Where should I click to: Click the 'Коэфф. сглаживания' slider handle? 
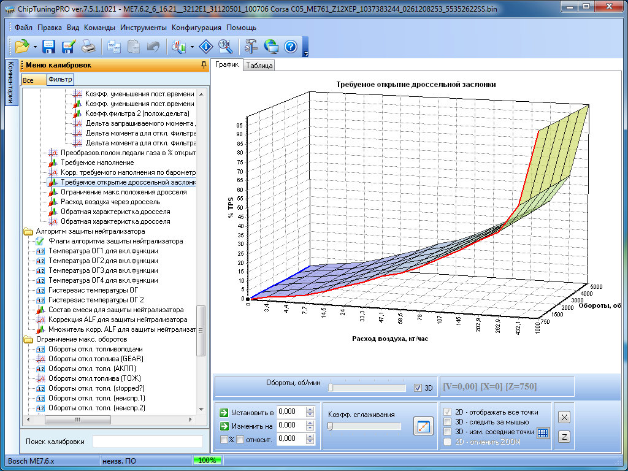(x=331, y=426)
